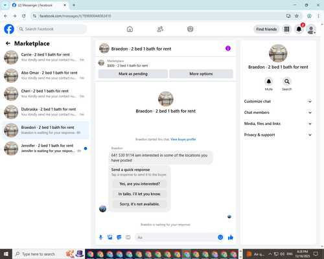Open the Friends icon in top navigation
Viewport: 324px width, 259px height.
click(x=160, y=29)
